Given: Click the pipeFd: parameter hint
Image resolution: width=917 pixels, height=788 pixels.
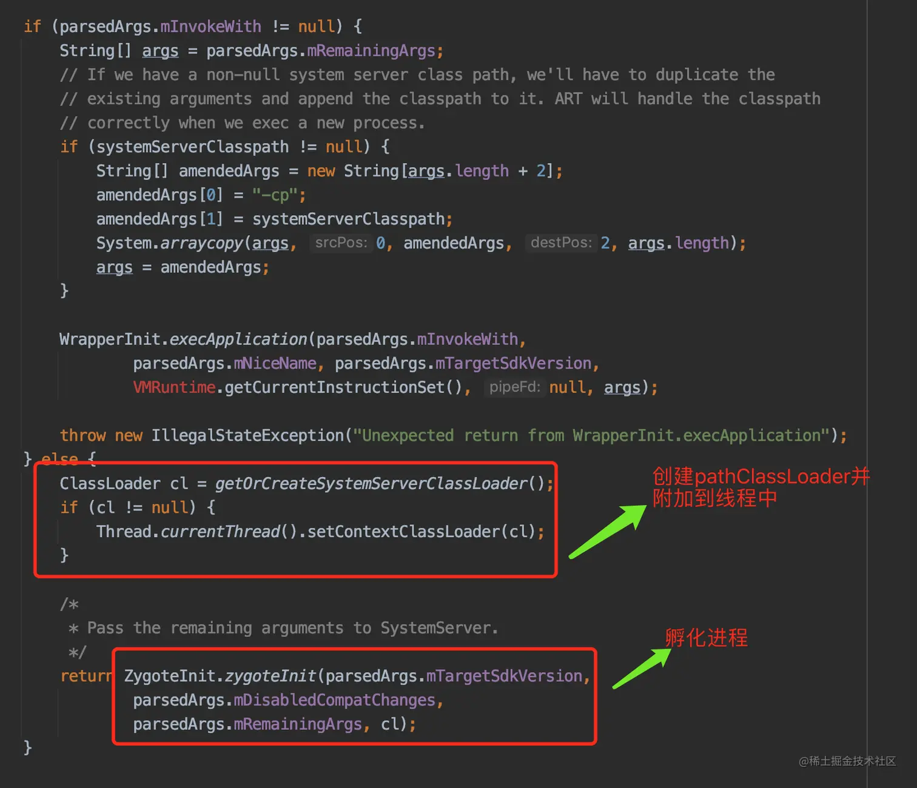Looking at the screenshot, I should point(514,387).
